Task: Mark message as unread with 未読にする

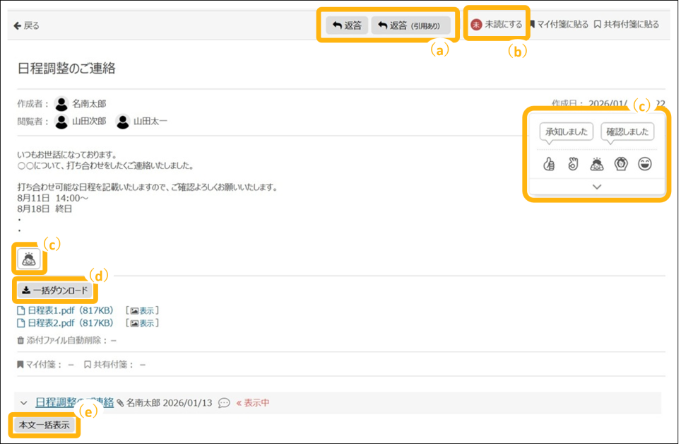Action: tap(497, 25)
